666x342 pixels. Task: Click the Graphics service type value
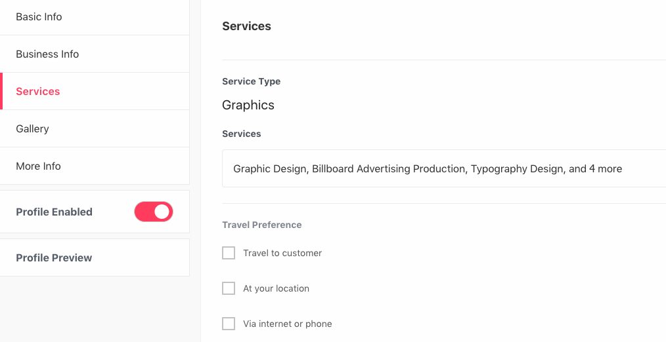[248, 105]
